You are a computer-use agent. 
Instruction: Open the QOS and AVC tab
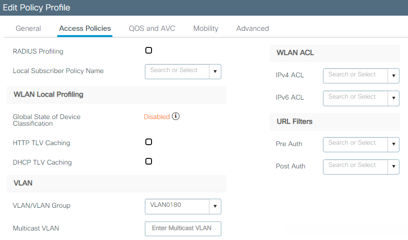point(152,28)
